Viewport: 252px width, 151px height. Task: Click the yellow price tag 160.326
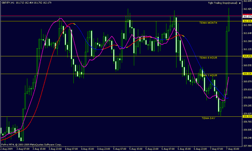(x=247, y=74)
